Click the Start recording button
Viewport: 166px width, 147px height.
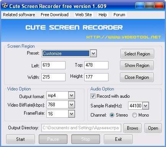click(x=20, y=139)
